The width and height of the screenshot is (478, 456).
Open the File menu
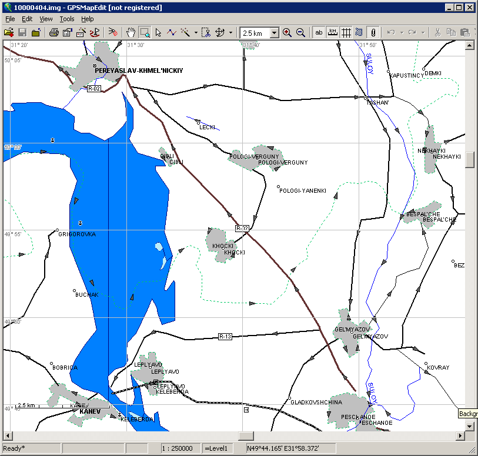pos(10,19)
